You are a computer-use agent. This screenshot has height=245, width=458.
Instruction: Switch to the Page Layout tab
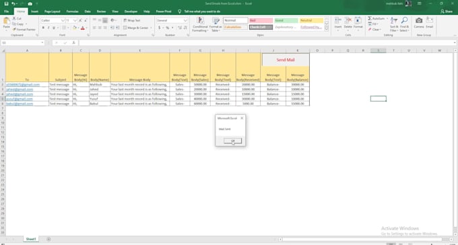point(53,11)
